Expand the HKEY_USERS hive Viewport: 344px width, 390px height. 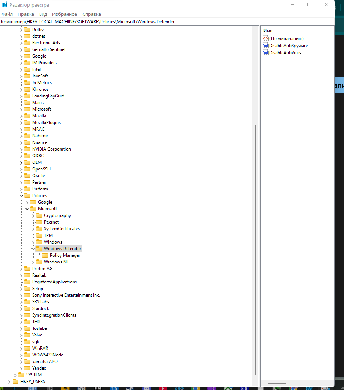pos(10,382)
